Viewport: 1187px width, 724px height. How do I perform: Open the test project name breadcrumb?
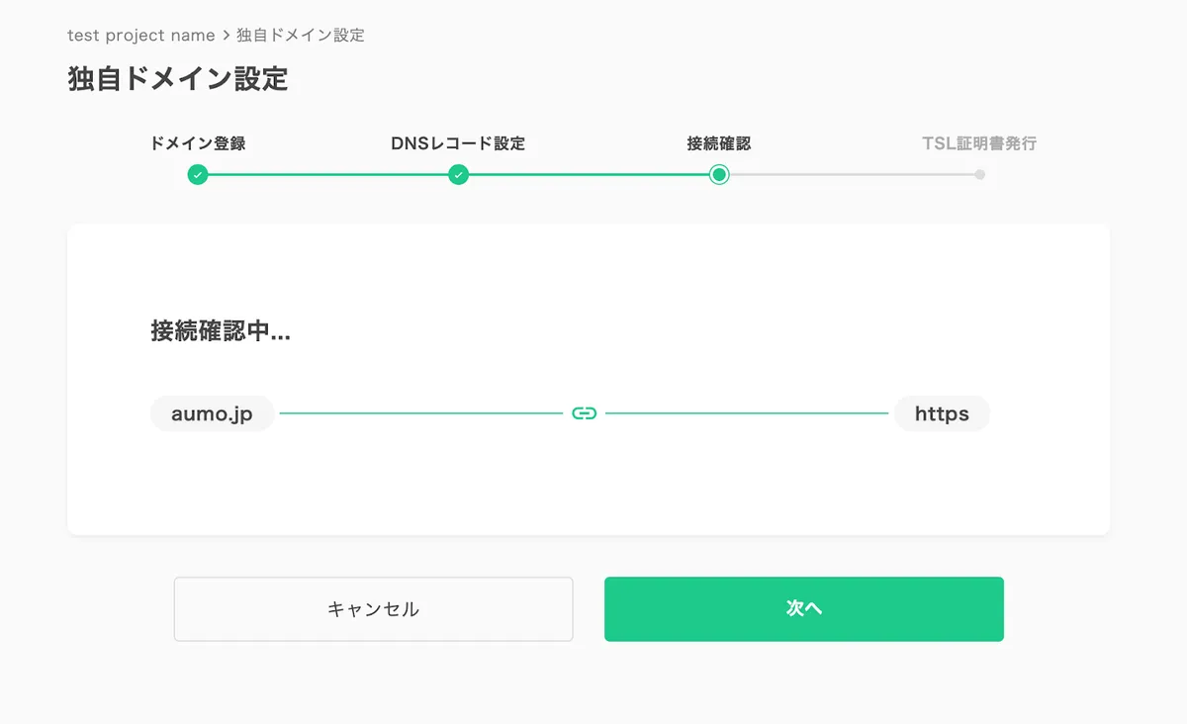point(140,36)
